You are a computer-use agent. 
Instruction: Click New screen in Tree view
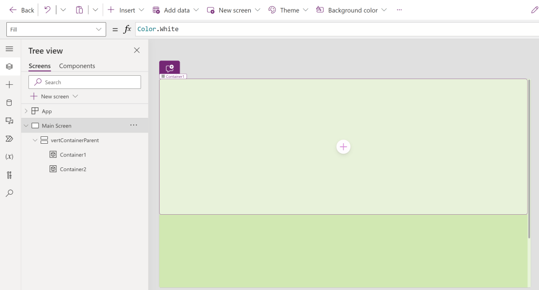point(54,96)
